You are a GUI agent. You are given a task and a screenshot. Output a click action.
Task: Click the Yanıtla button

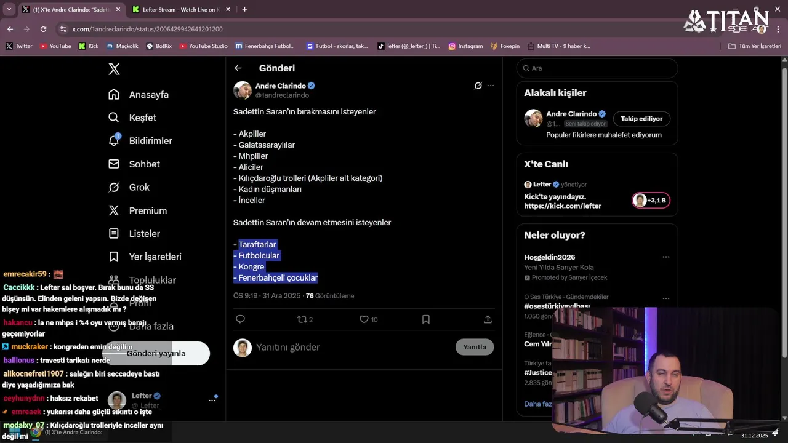pos(475,347)
